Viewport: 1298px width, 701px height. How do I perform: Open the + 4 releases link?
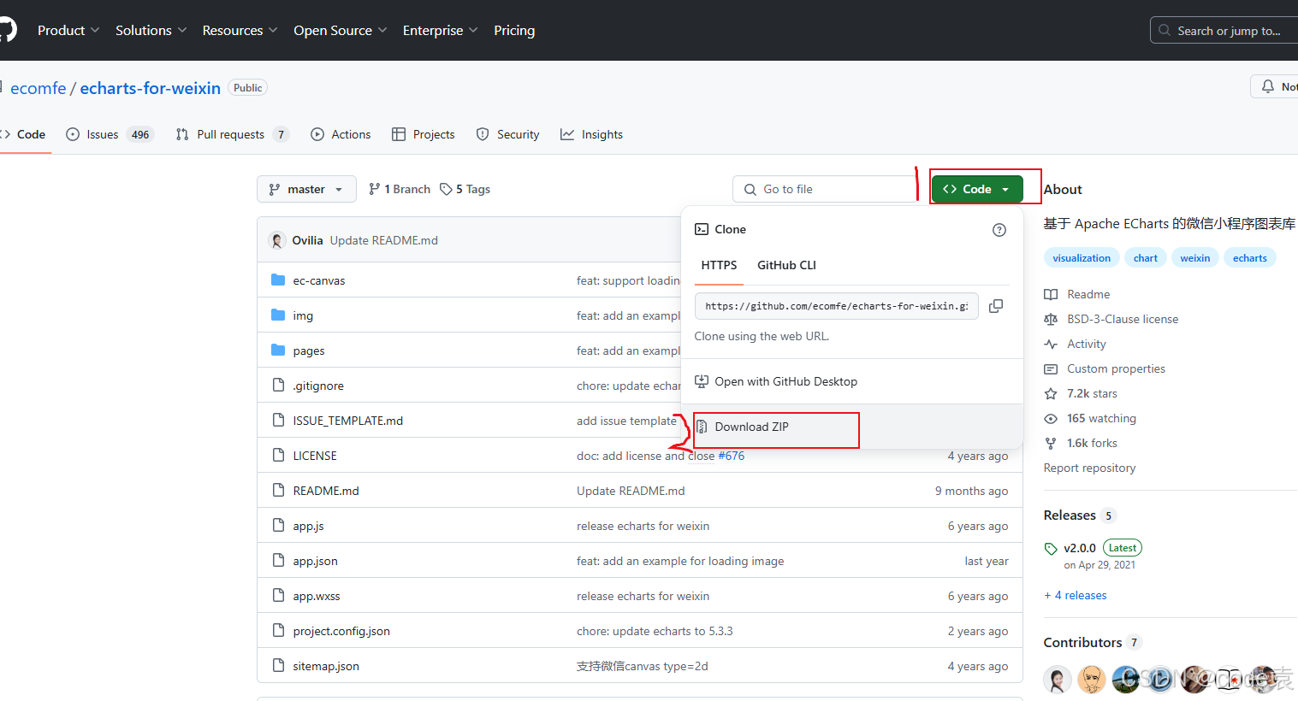(1076, 595)
